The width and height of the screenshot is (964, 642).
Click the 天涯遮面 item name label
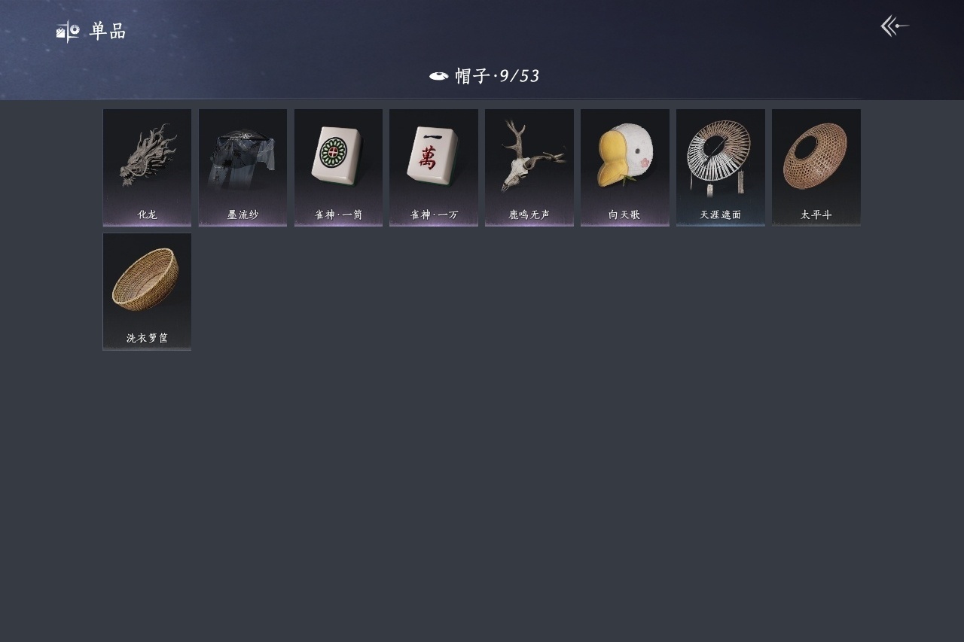(x=721, y=215)
